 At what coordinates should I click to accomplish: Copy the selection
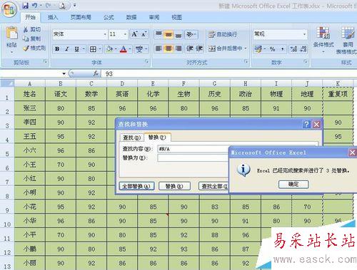pos(26,38)
